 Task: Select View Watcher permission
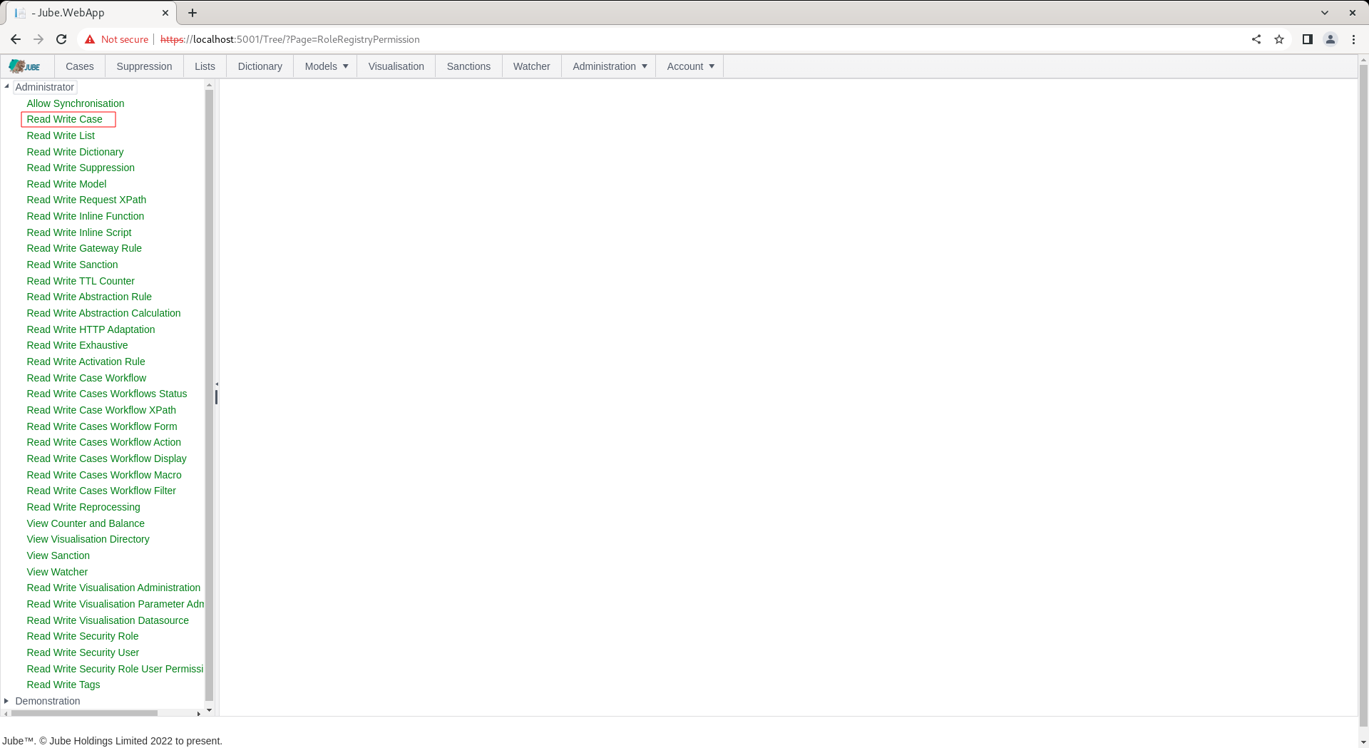pyautogui.click(x=57, y=572)
